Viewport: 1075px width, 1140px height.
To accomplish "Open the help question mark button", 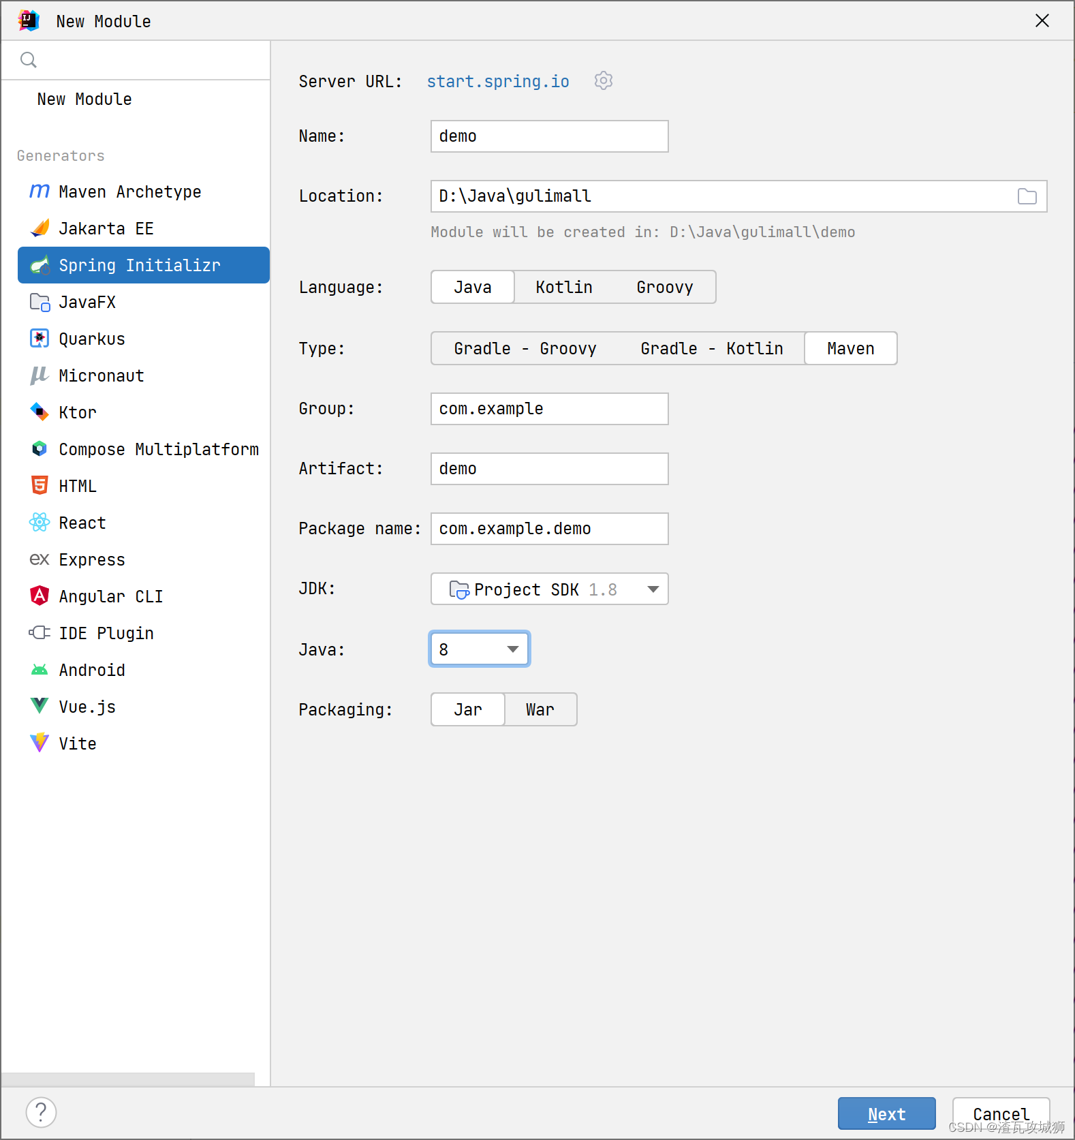I will [x=41, y=1113].
